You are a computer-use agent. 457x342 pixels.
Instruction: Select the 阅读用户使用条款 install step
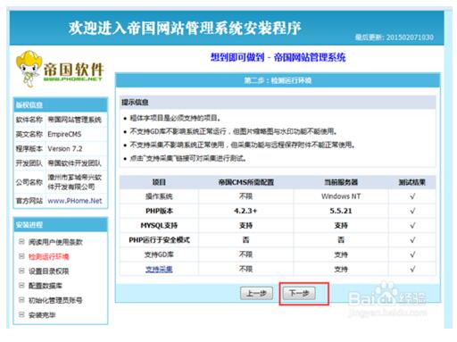pyautogui.click(x=55, y=242)
